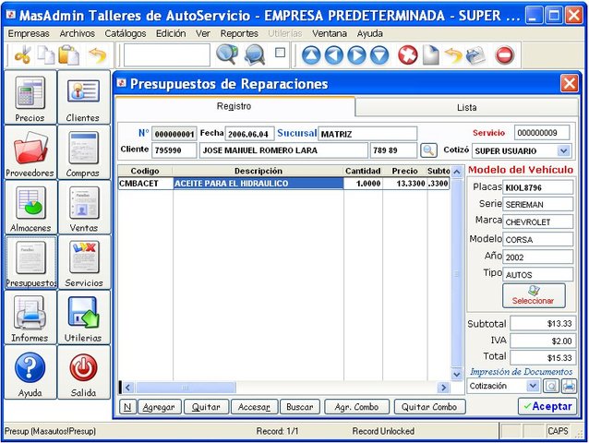Screen dimensions: 589x443
Task: Click the clipboard paste icon
Action: coord(68,54)
